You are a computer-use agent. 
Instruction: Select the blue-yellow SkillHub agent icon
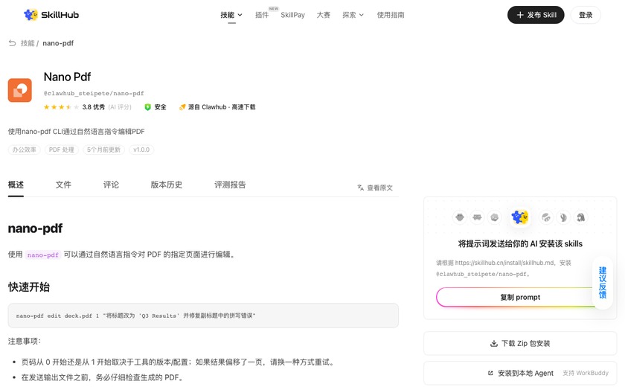[520, 217]
